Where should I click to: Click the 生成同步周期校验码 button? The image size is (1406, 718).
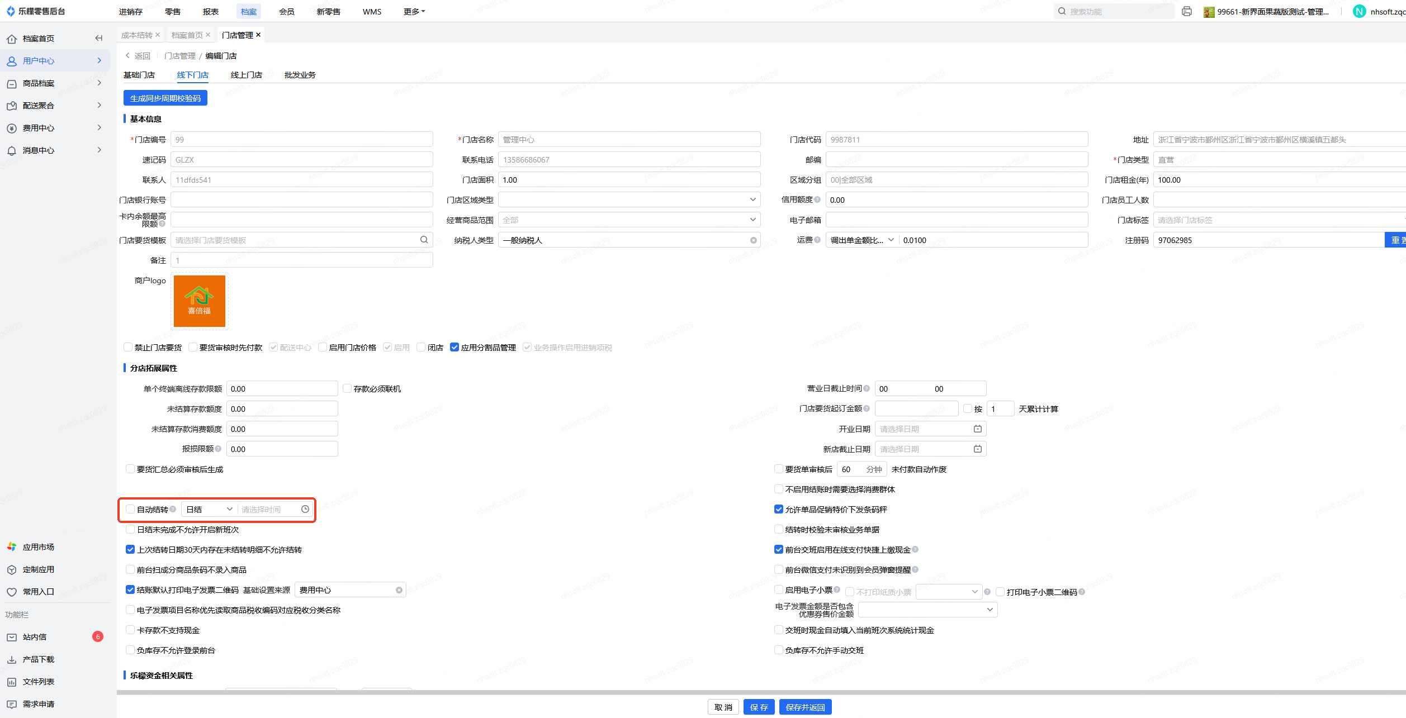165,98
